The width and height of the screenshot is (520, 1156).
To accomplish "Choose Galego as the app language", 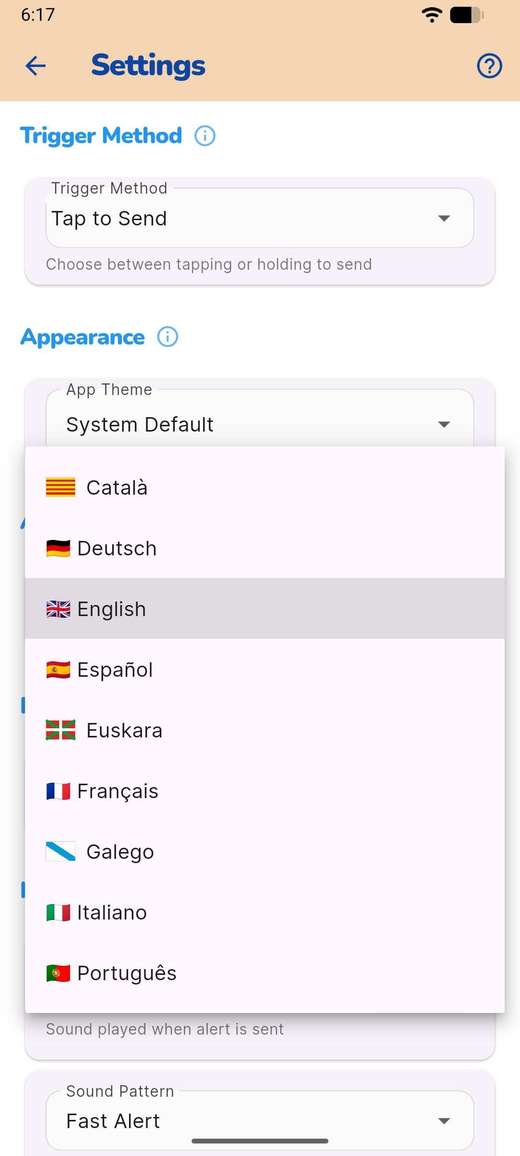I will tap(144, 852).
